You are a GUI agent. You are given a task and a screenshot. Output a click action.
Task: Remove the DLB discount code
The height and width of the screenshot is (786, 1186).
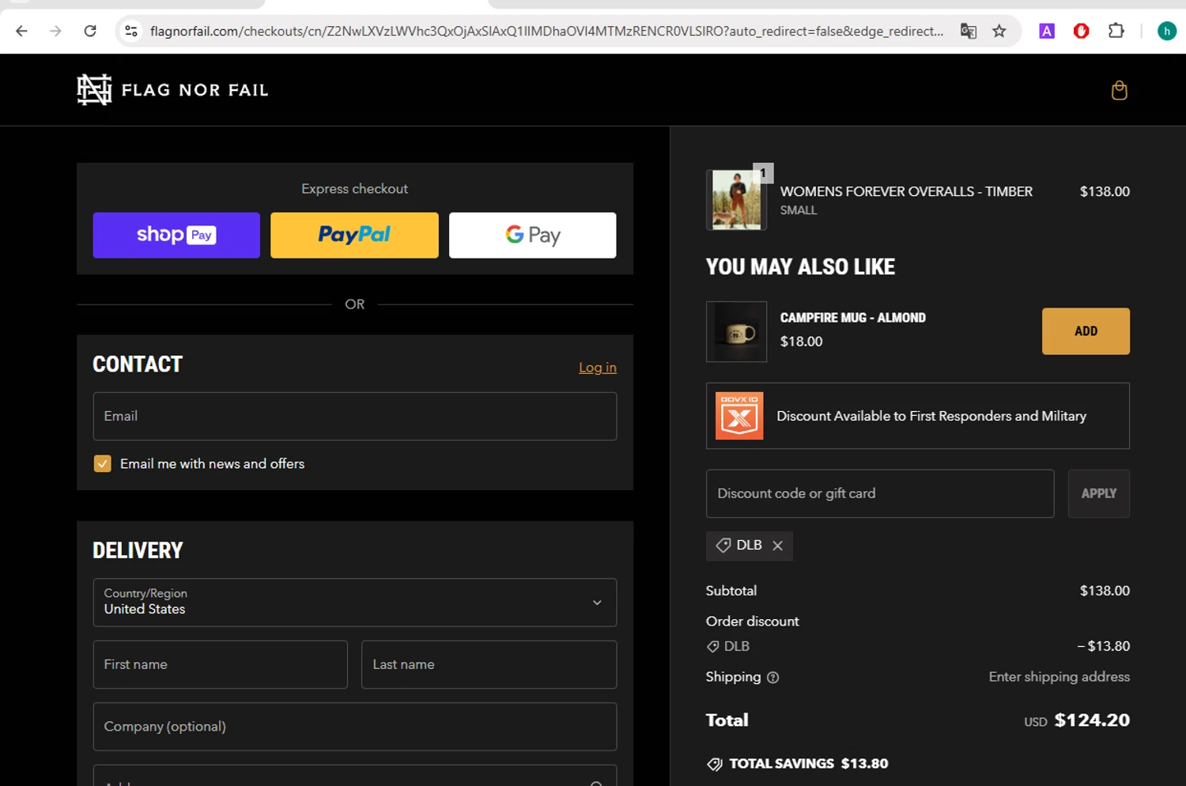click(777, 546)
